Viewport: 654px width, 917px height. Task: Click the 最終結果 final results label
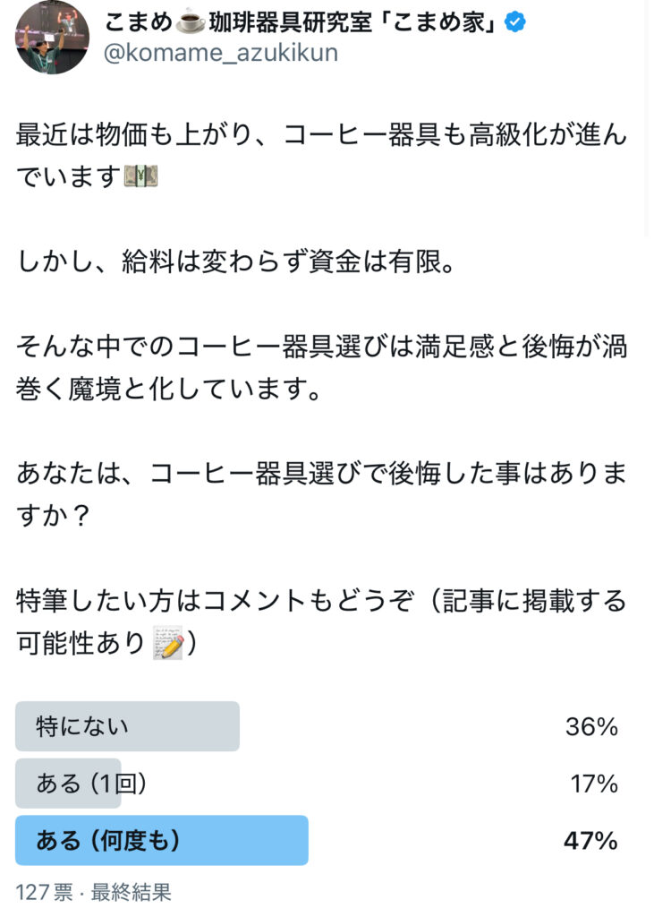(131, 893)
